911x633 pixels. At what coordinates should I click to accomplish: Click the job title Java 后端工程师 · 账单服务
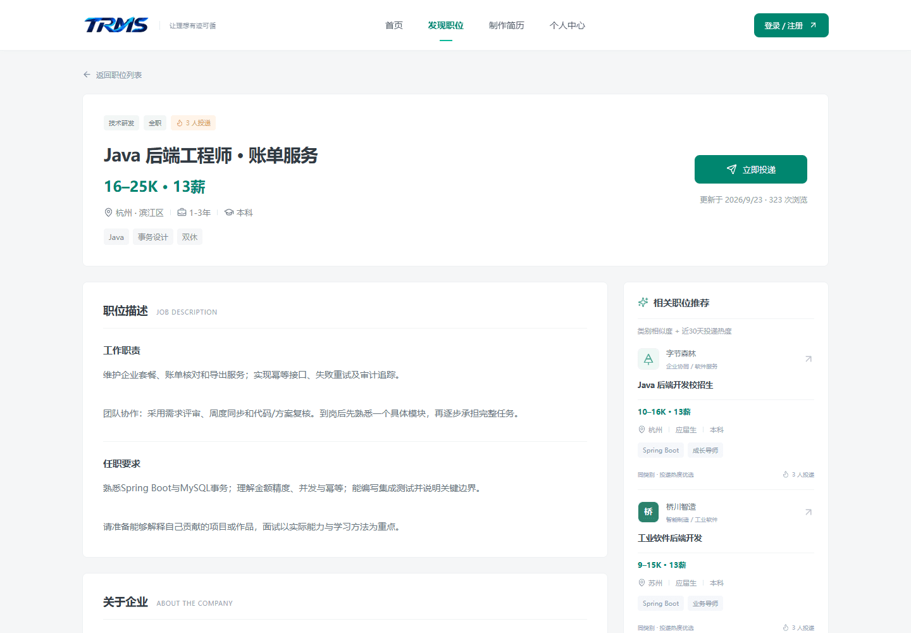pos(211,155)
